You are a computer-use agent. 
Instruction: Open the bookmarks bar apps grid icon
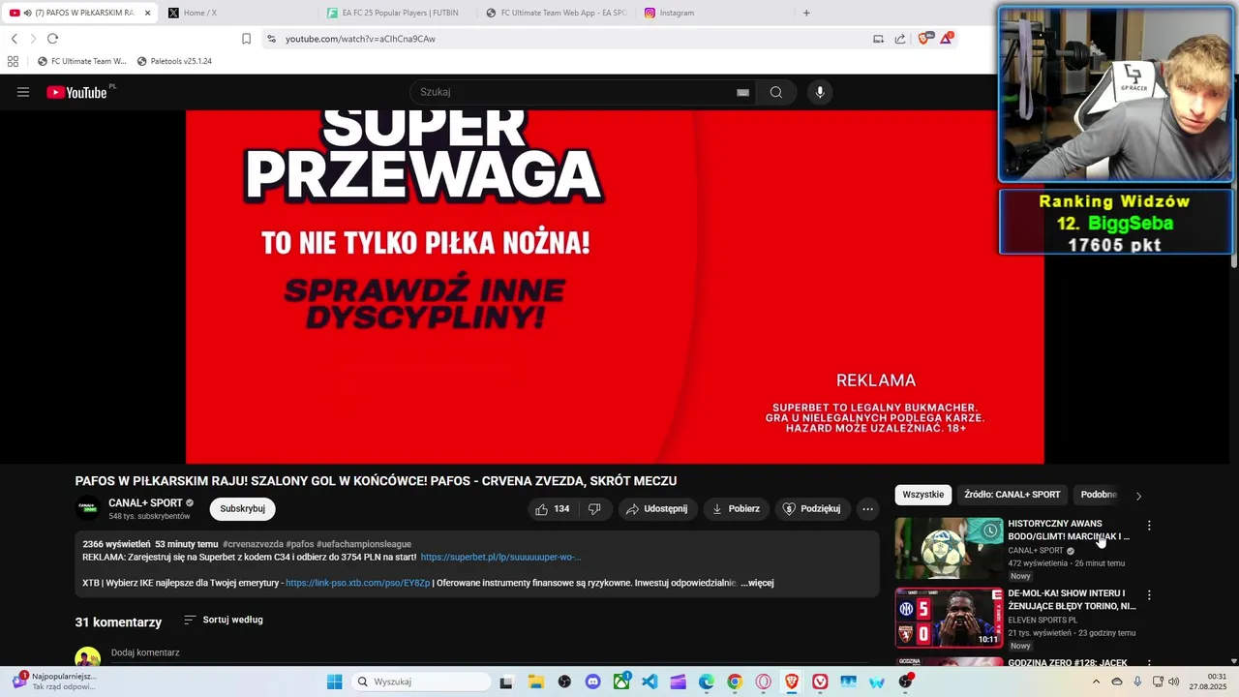(13, 61)
